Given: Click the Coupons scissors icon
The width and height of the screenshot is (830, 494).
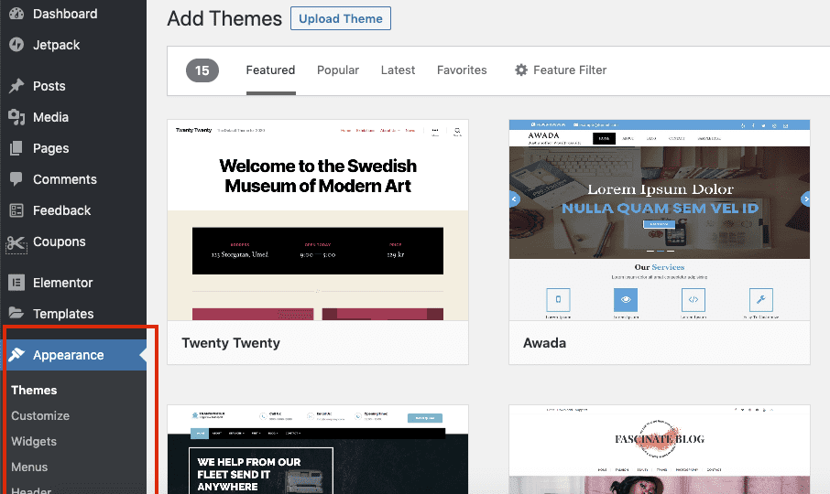Looking at the screenshot, I should click(x=16, y=243).
